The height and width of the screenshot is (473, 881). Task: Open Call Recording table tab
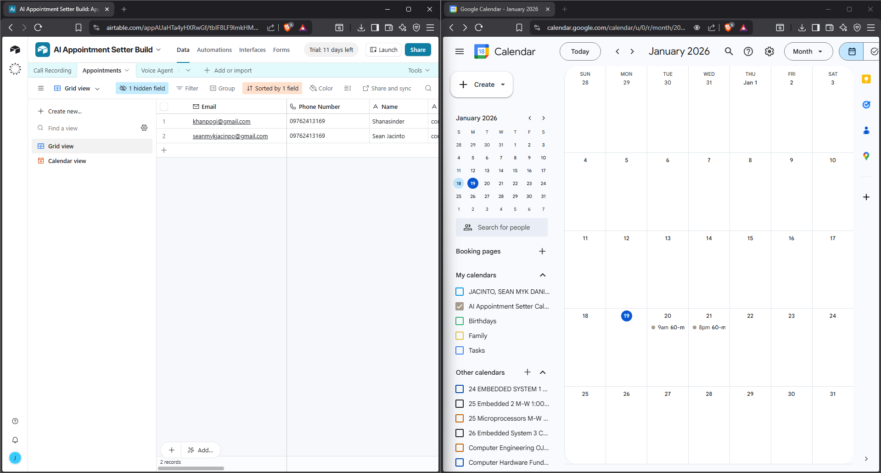click(x=52, y=70)
